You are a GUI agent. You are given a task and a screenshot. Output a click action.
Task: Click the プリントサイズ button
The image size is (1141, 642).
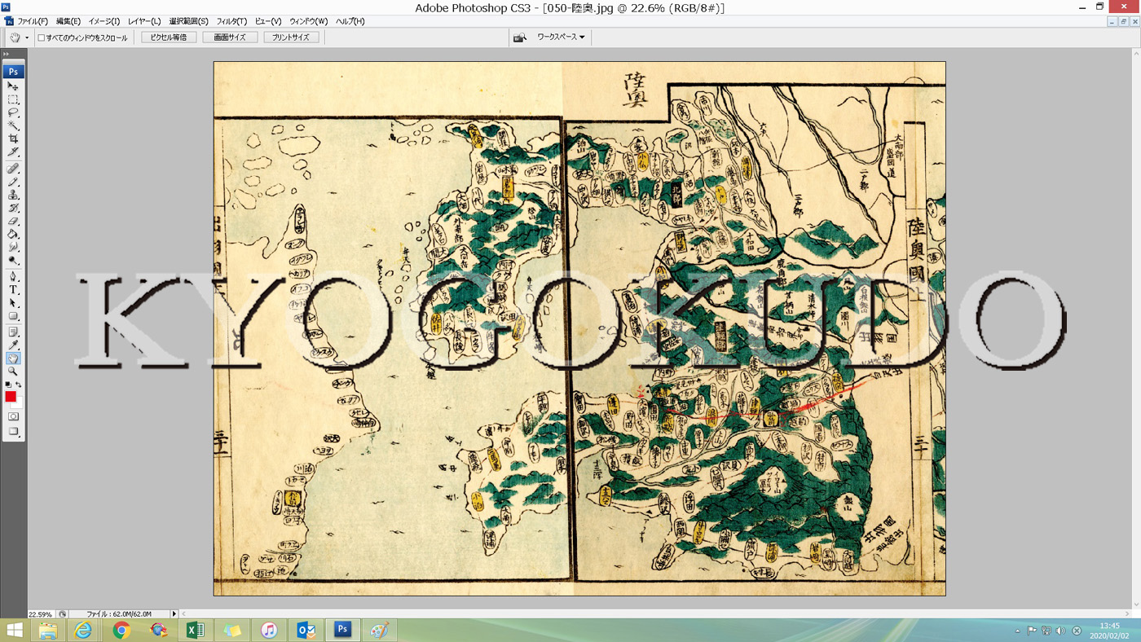click(291, 37)
